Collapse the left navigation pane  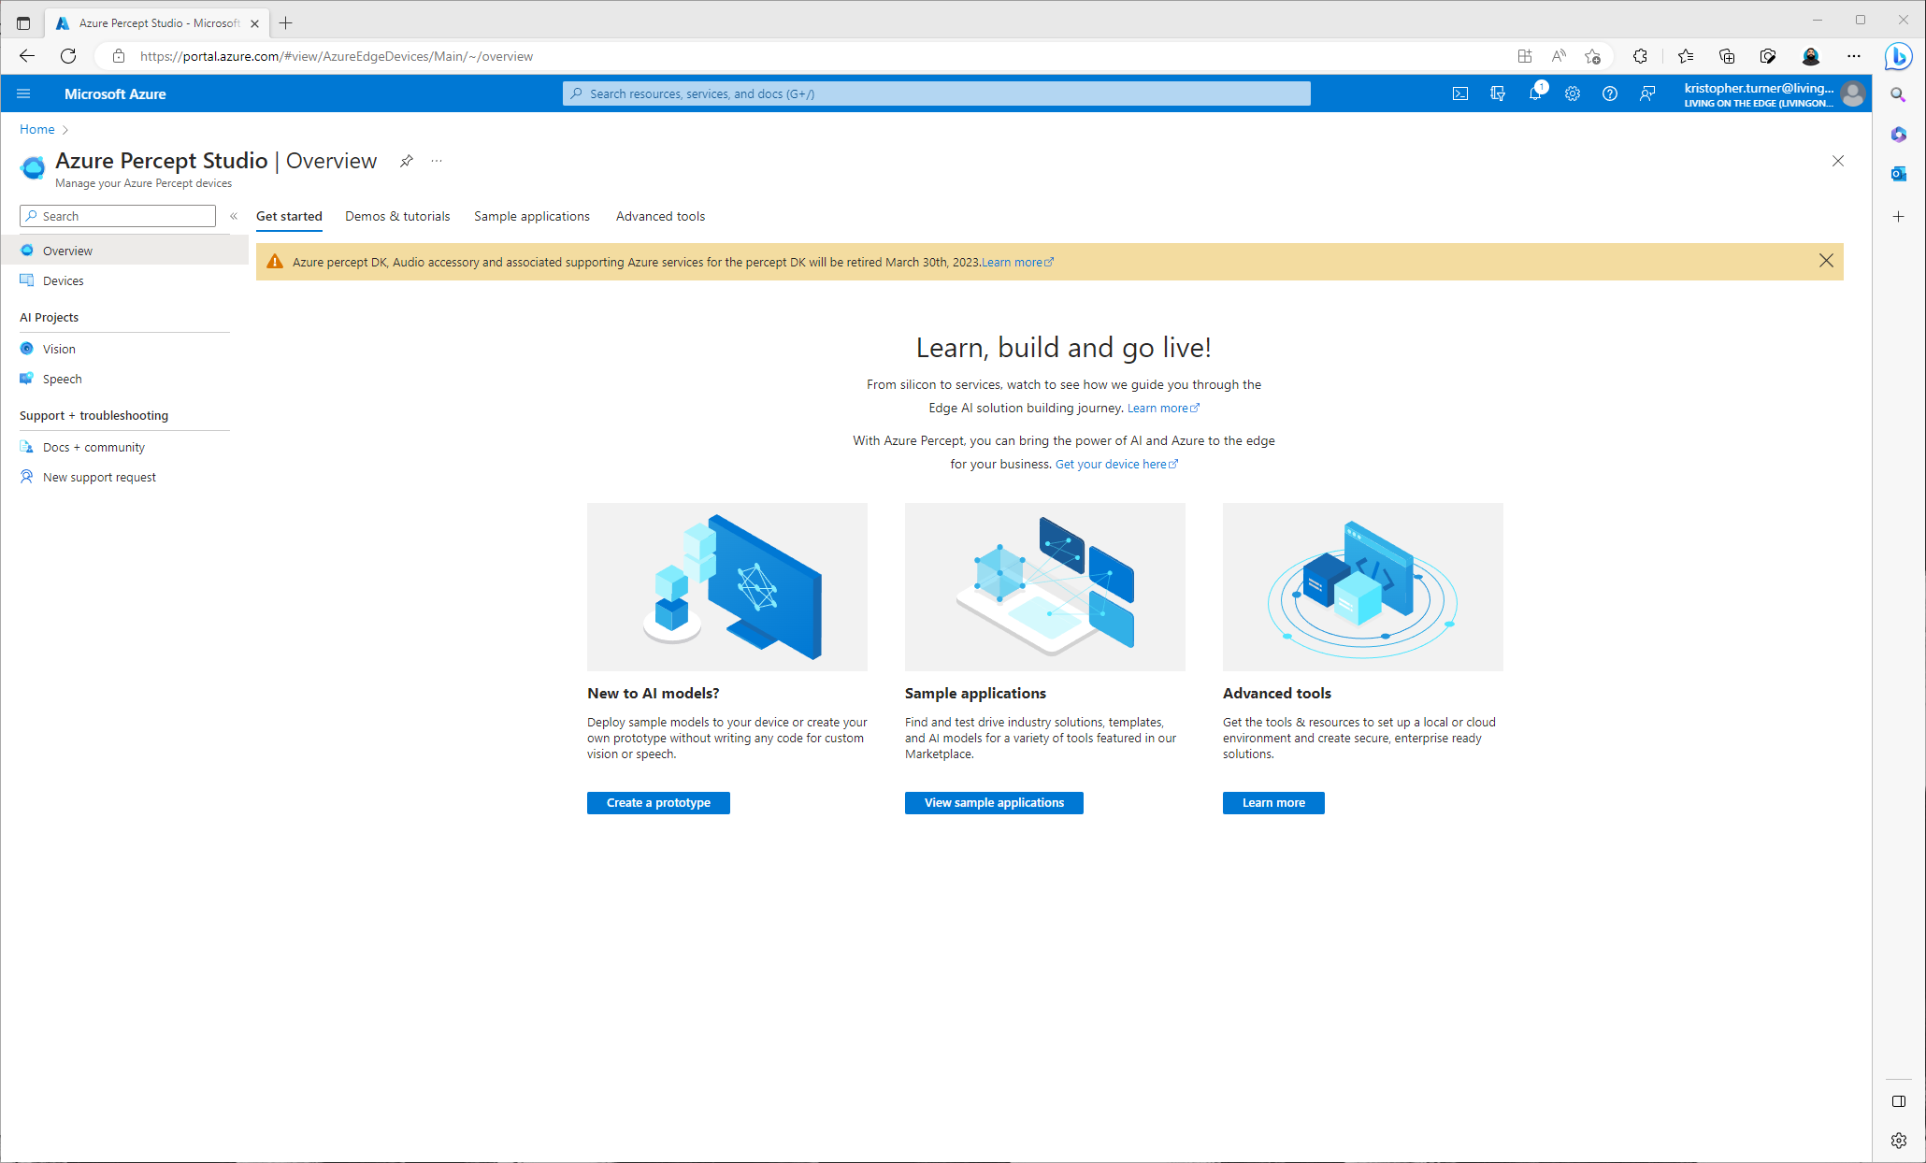point(234,216)
